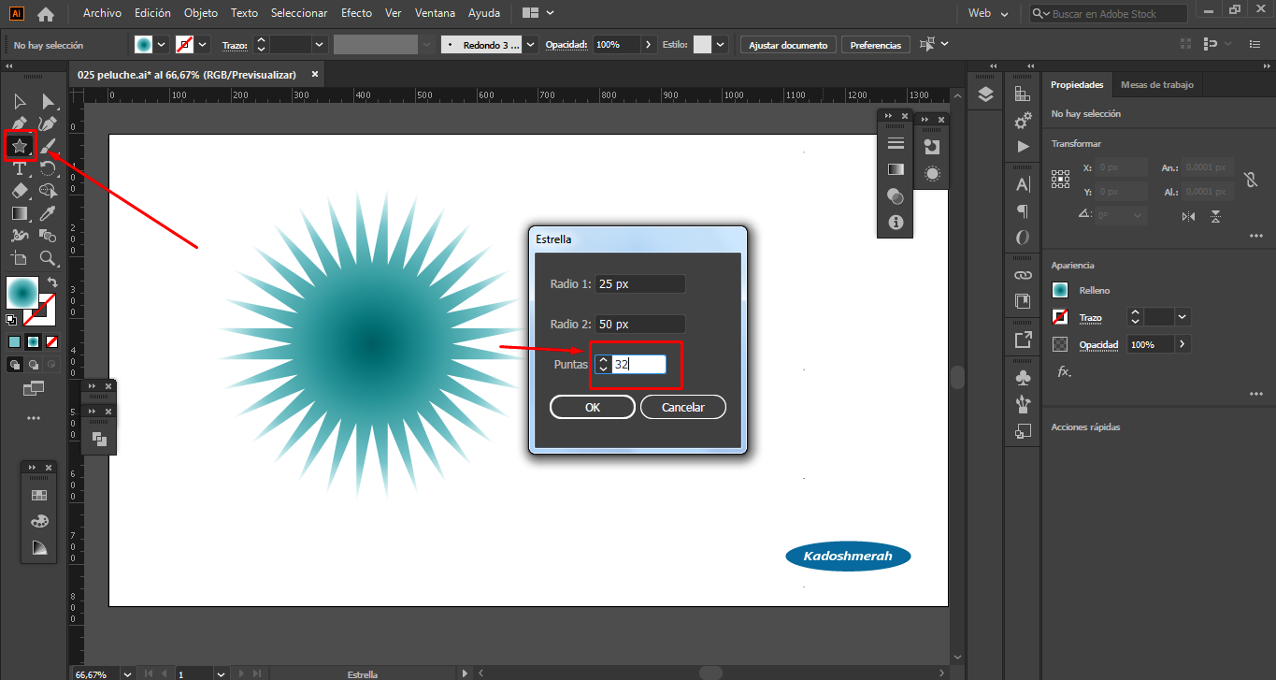Click the large Fill swatch in toolbar
The height and width of the screenshot is (680, 1276).
[22, 292]
